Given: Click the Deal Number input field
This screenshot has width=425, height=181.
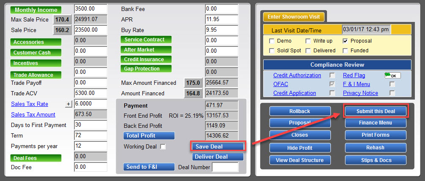Looking at the screenshot, I should [225, 167].
